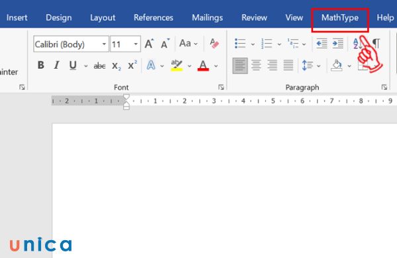Viewport: 397px width, 258px height.
Task: Increase font size with grow font icon
Action: tap(149, 44)
